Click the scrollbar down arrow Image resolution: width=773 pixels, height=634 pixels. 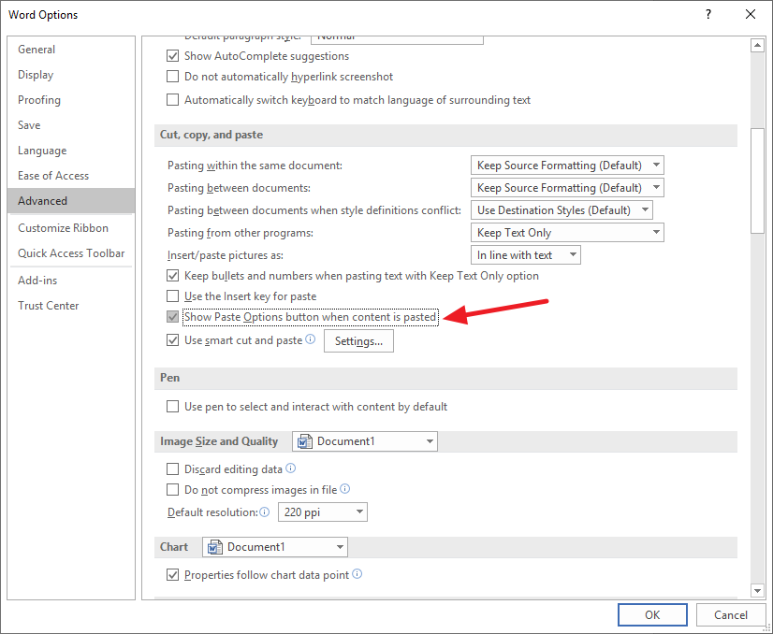[x=757, y=590]
